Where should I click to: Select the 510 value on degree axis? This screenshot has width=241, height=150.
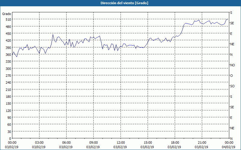pyautogui.click(x=9, y=19)
